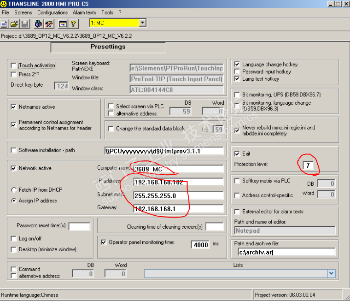Uncheck the Exit checkbox

click(x=237, y=154)
